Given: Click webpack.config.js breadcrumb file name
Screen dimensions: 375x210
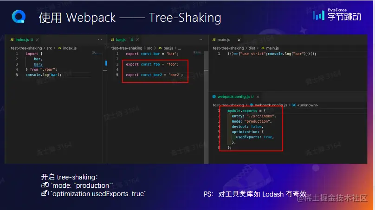Looking at the screenshot, I should point(271,105).
